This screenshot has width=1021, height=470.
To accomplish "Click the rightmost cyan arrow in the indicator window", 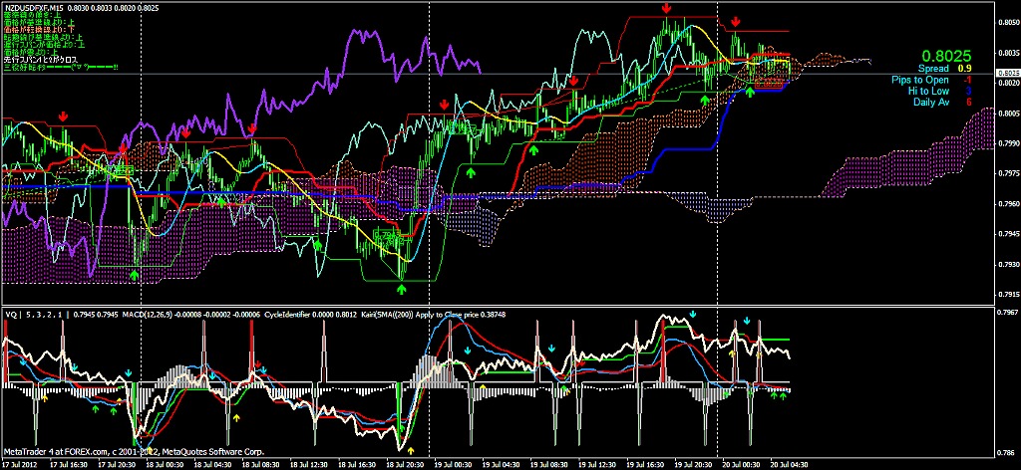I will click(x=745, y=322).
